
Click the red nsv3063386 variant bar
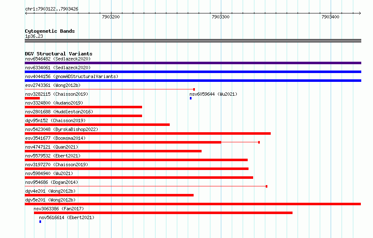pyautogui.click(x=163, y=213)
